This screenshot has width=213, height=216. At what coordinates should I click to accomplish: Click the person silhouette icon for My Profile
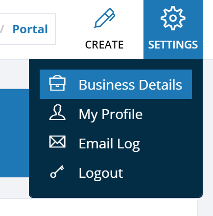[x=57, y=113]
